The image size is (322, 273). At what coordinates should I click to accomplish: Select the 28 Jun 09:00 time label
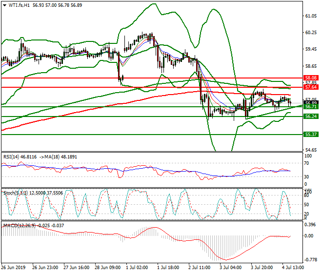pyautogui.click(x=108, y=268)
